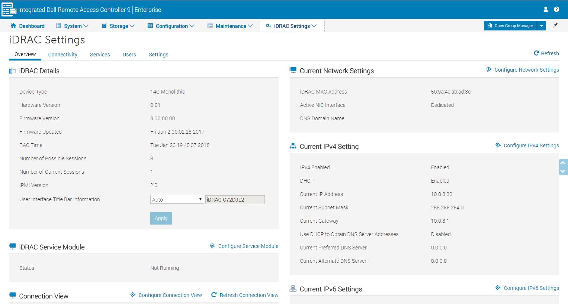Open the Group Manager dropdown arrow
The image size is (568, 304).
pyautogui.click(x=542, y=26)
